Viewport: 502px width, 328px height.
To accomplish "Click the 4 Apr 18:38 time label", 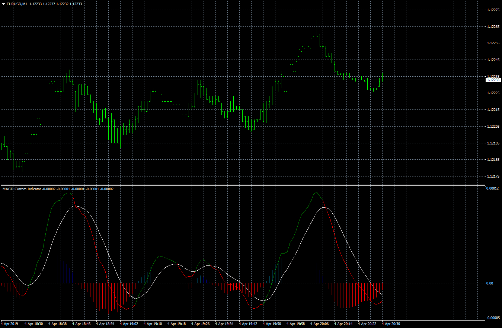I will [x=58, y=324].
